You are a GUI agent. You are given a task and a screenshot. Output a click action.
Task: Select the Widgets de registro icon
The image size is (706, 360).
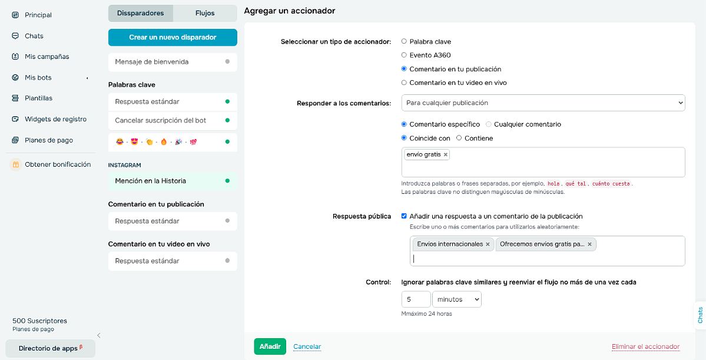tap(14, 118)
